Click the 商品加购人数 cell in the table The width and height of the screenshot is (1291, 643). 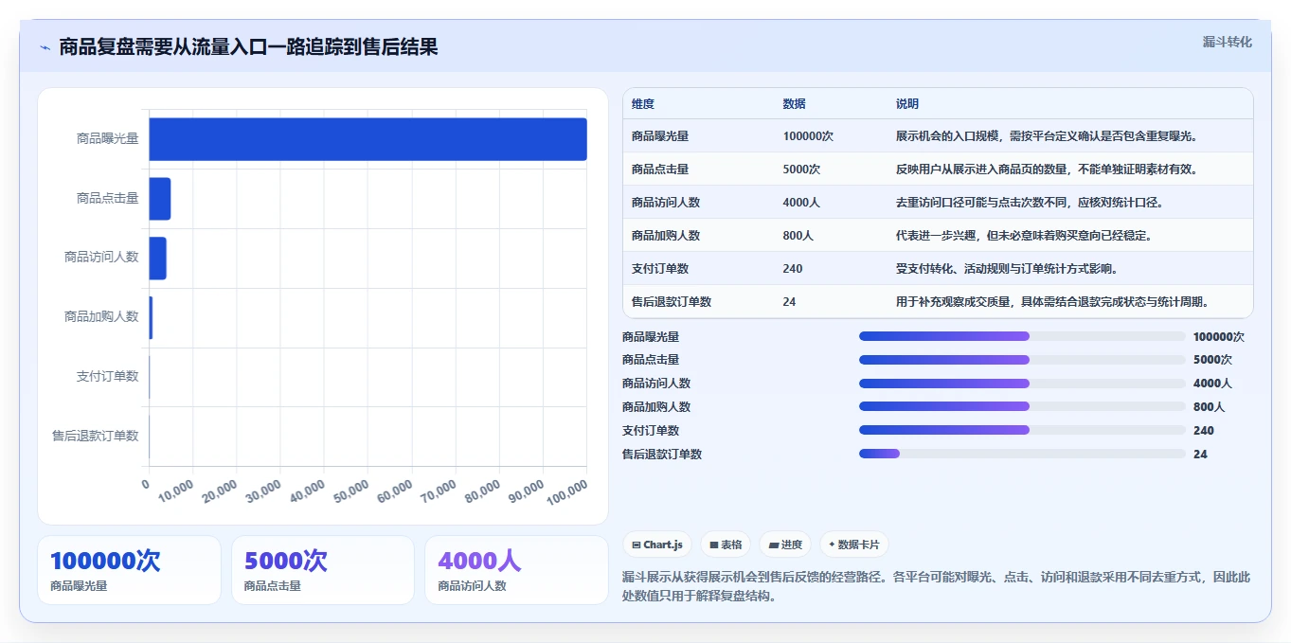click(666, 236)
